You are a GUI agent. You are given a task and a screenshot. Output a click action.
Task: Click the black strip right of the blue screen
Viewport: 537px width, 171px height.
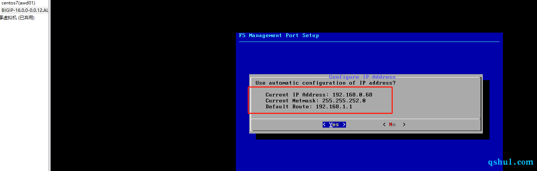point(519,93)
